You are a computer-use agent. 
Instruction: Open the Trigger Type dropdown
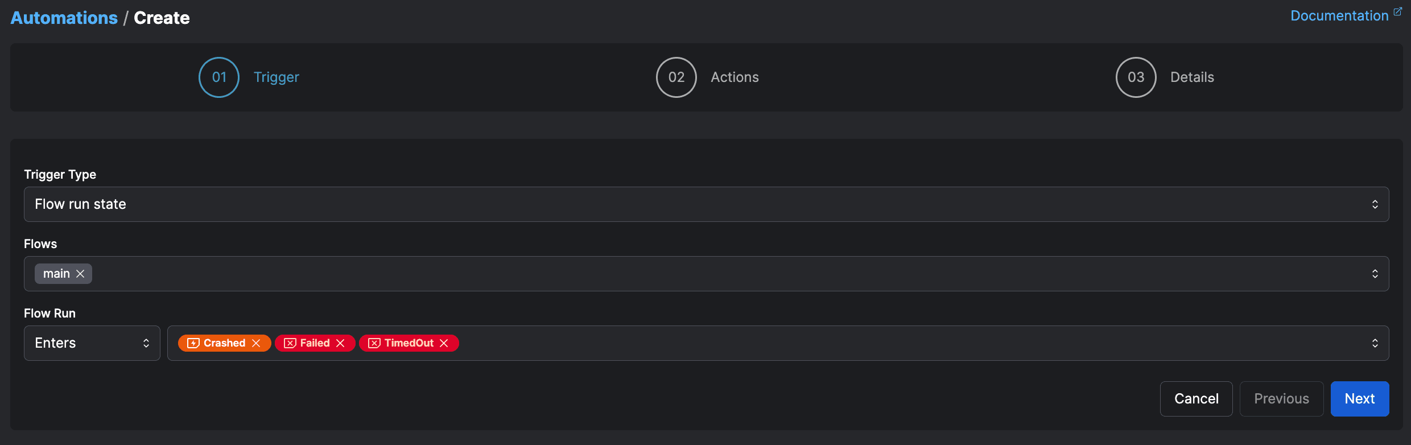pos(706,204)
